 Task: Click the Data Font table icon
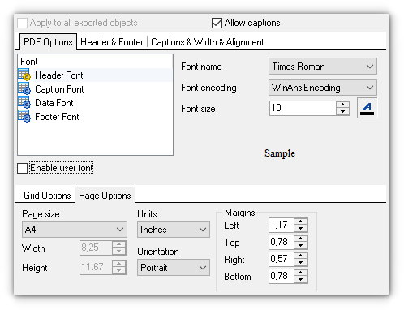(24, 102)
